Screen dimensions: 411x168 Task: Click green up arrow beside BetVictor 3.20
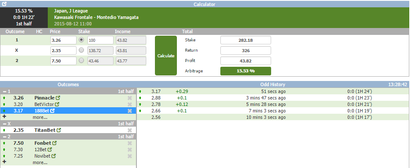tap(4, 104)
